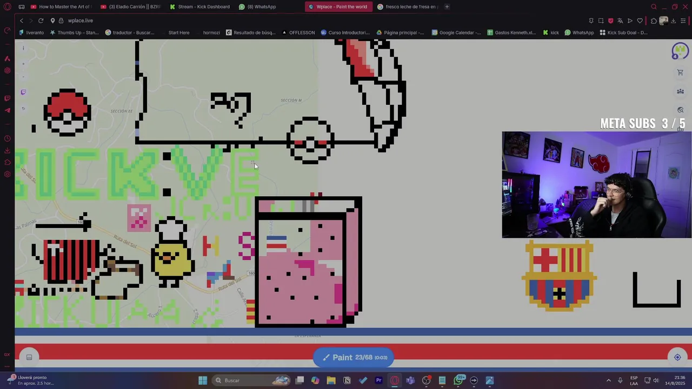Open File Explorer from the taskbar
The width and height of the screenshot is (692, 389).
coord(331,380)
